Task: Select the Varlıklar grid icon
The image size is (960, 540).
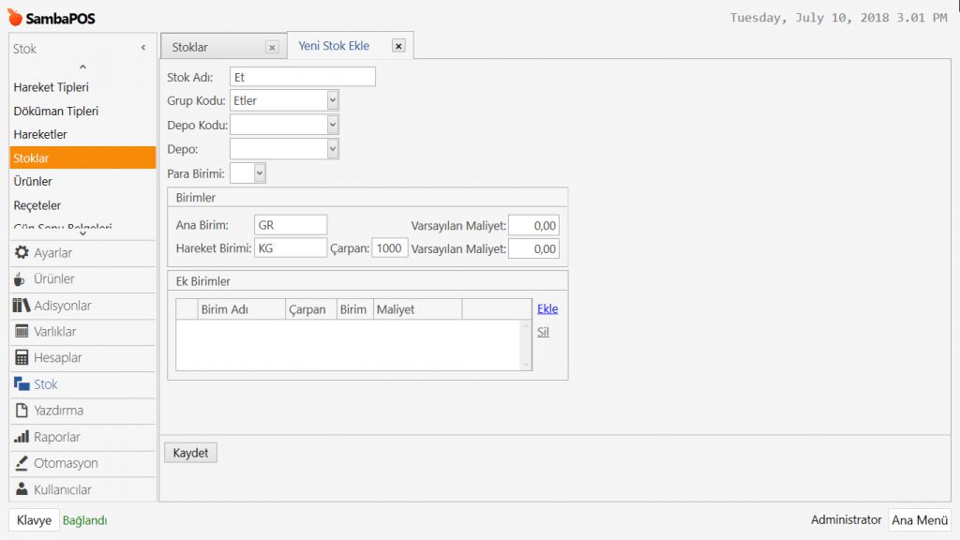Action: click(x=22, y=332)
